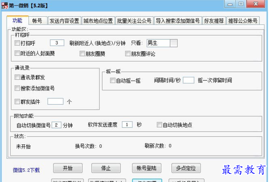Tick the 通讯录群发 checkbox
The height and width of the screenshot is (182, 269).
click(17, 77)
